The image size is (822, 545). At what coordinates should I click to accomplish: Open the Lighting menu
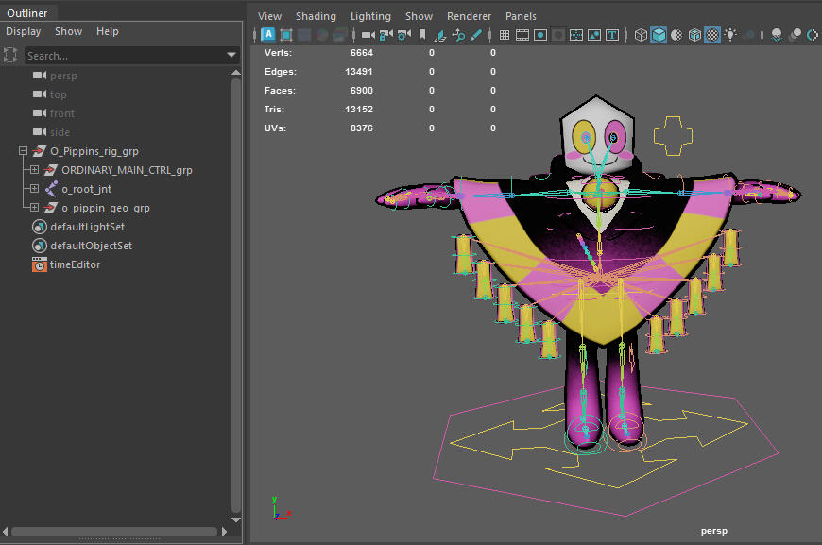point(370,16)
